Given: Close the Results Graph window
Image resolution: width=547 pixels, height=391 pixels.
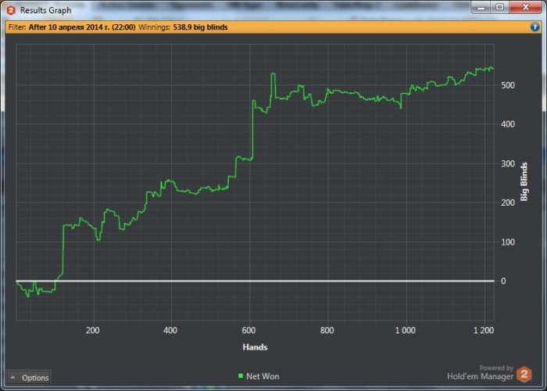Looking at the screenshot, I should pos(525,8).
